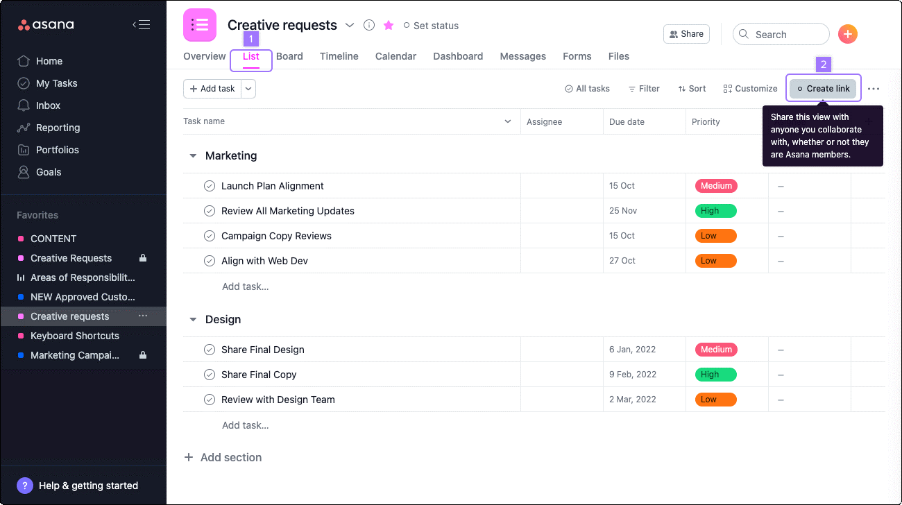The image size is (902, 505).
Task: Click the Goals person icon
Action: 24,172
